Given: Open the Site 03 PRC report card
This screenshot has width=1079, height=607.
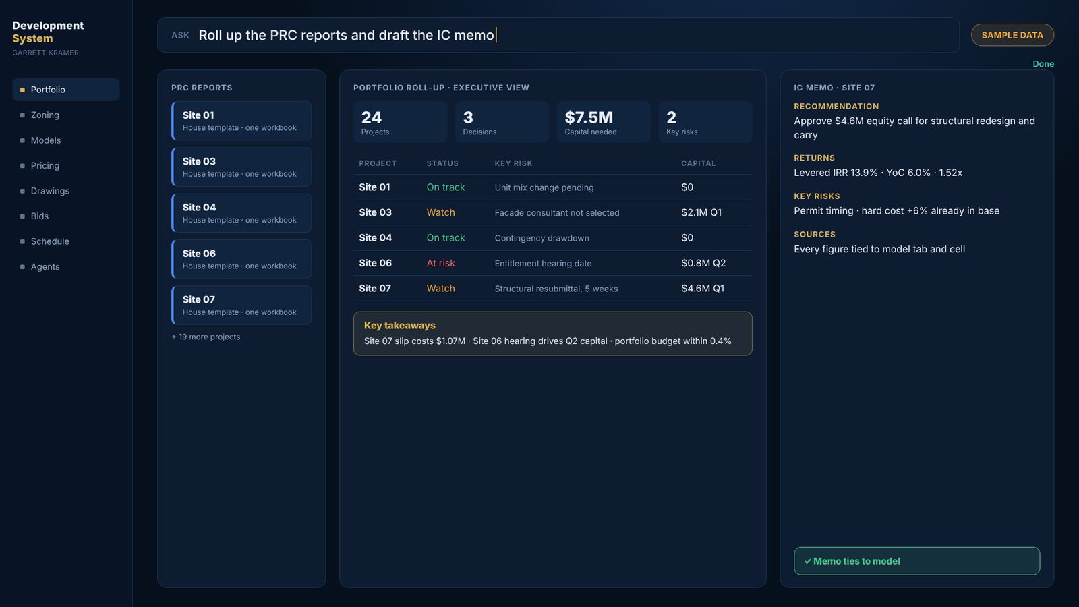Looking at the screenshot, I should tap(241, 167).
